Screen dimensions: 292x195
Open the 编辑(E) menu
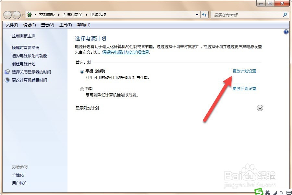click(30, 25)
